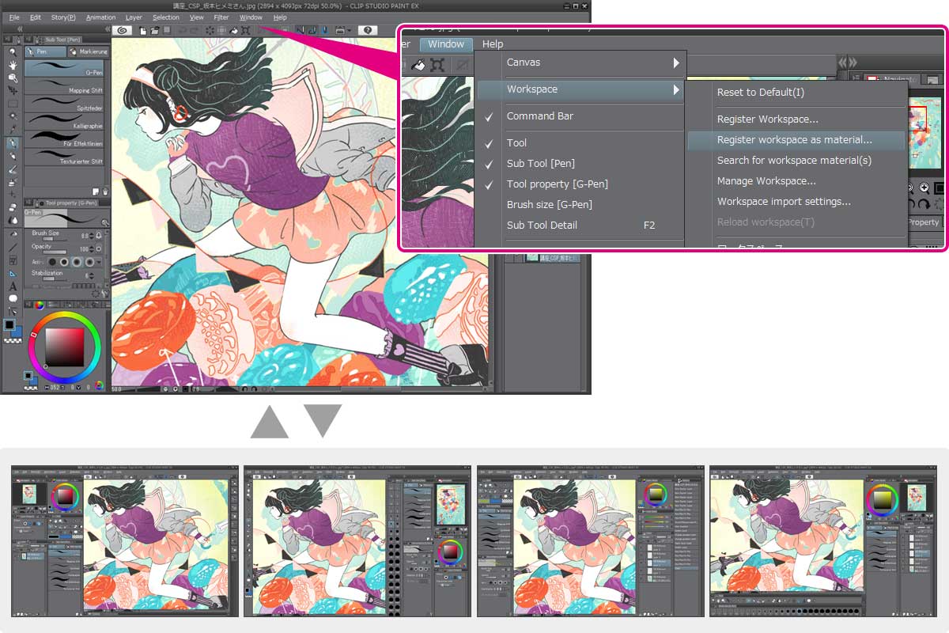The width and height of the screenshot is (949, 633).
Task: Toggle Command Bar checkmark in Window menu
Action: pos(540,116)
